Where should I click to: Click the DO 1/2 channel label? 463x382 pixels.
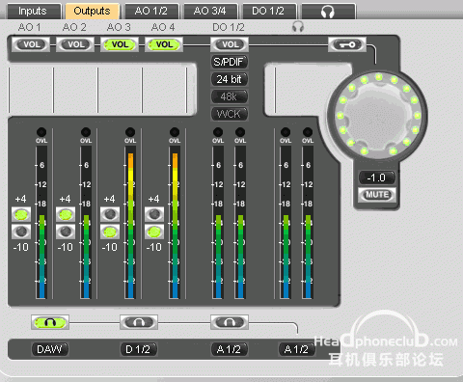coord(229,27)
